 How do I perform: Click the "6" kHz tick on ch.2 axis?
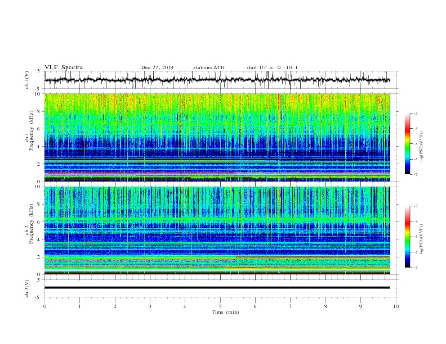coord(39,222)
